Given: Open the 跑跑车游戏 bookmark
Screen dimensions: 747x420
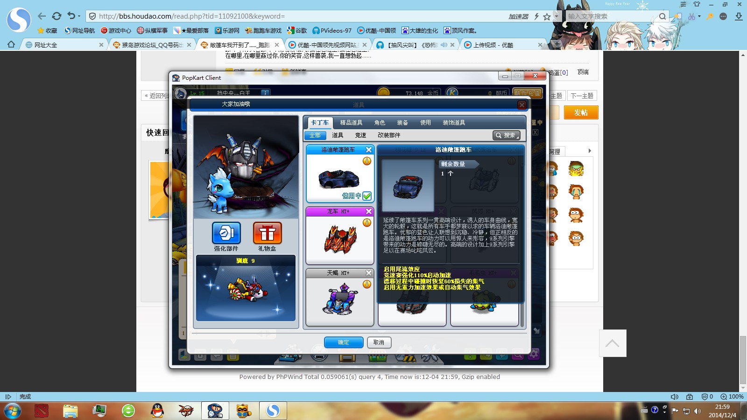Looking at the screenshot, I should coord(263,30).
